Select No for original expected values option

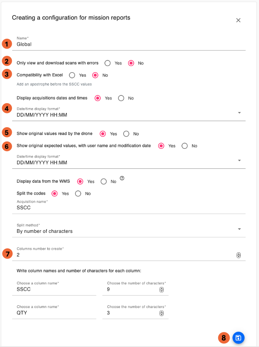[x=185, y=146]
